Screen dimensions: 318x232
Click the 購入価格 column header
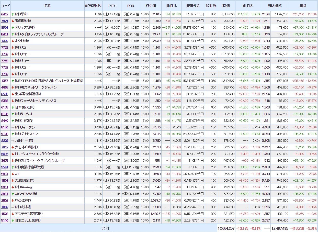(x=275, y=6)
